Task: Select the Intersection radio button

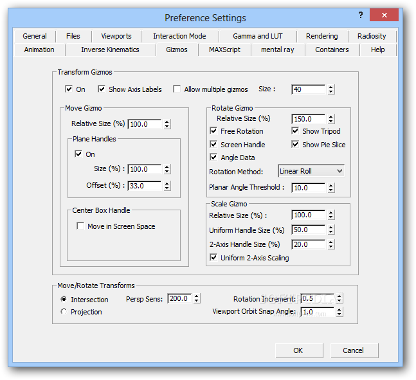Action: [x=64, y=299]
